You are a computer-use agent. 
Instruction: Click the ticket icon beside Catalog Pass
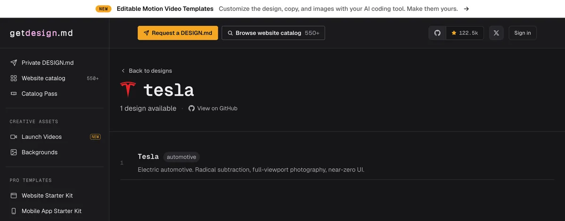(x=14, y=94)
